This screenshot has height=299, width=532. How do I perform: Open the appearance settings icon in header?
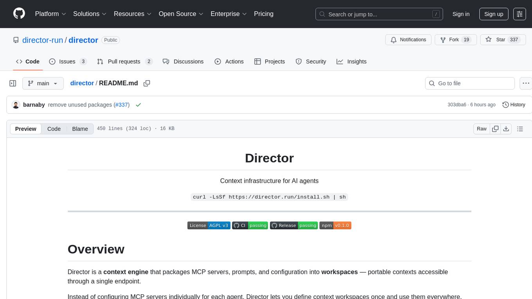(x=519, y=14)
